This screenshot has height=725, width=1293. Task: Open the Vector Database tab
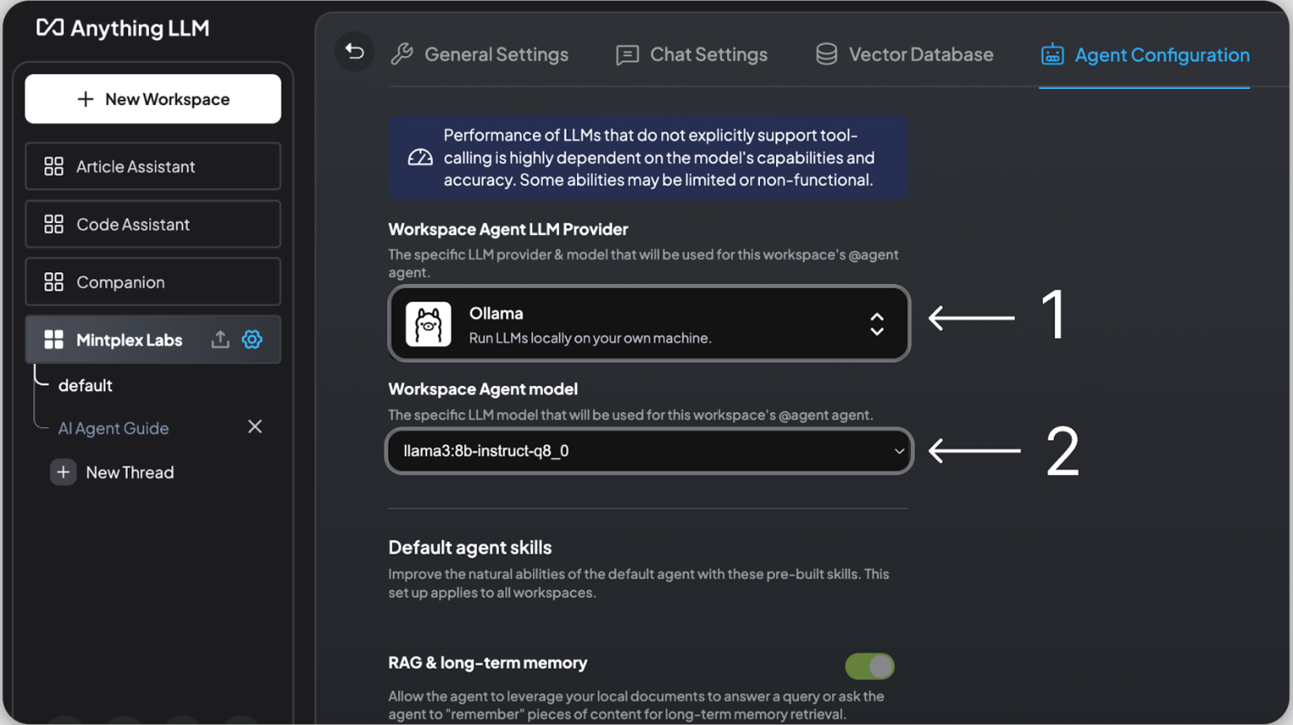(905, 54)
